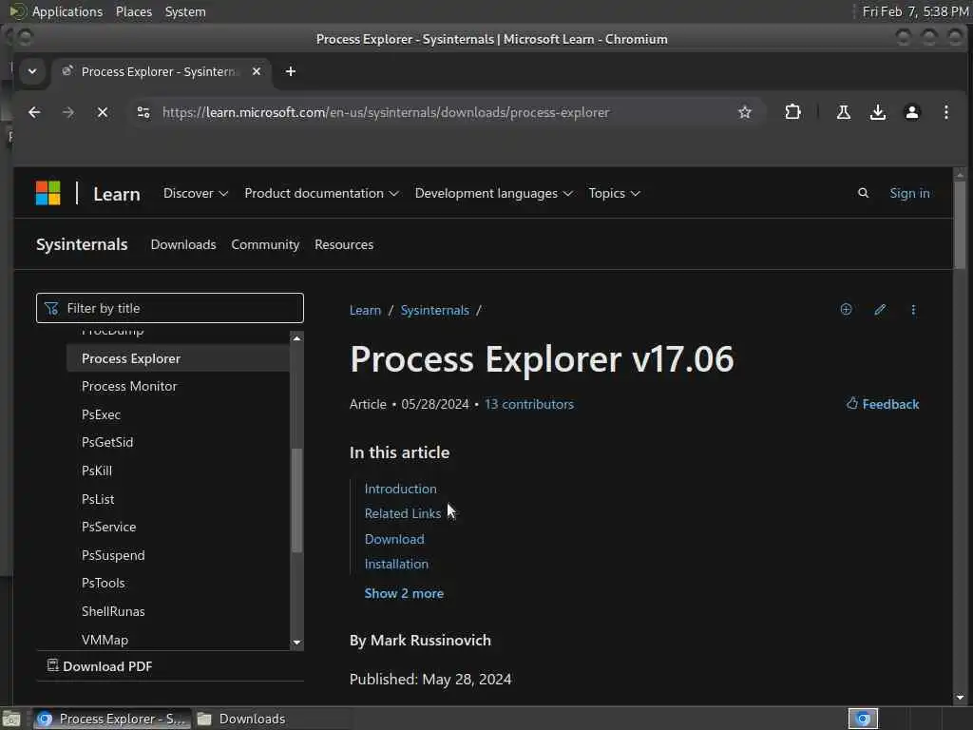Viewport: 973px width, 730px height.
Task: Expand the Topics menu
Action: tap(614, 193)
